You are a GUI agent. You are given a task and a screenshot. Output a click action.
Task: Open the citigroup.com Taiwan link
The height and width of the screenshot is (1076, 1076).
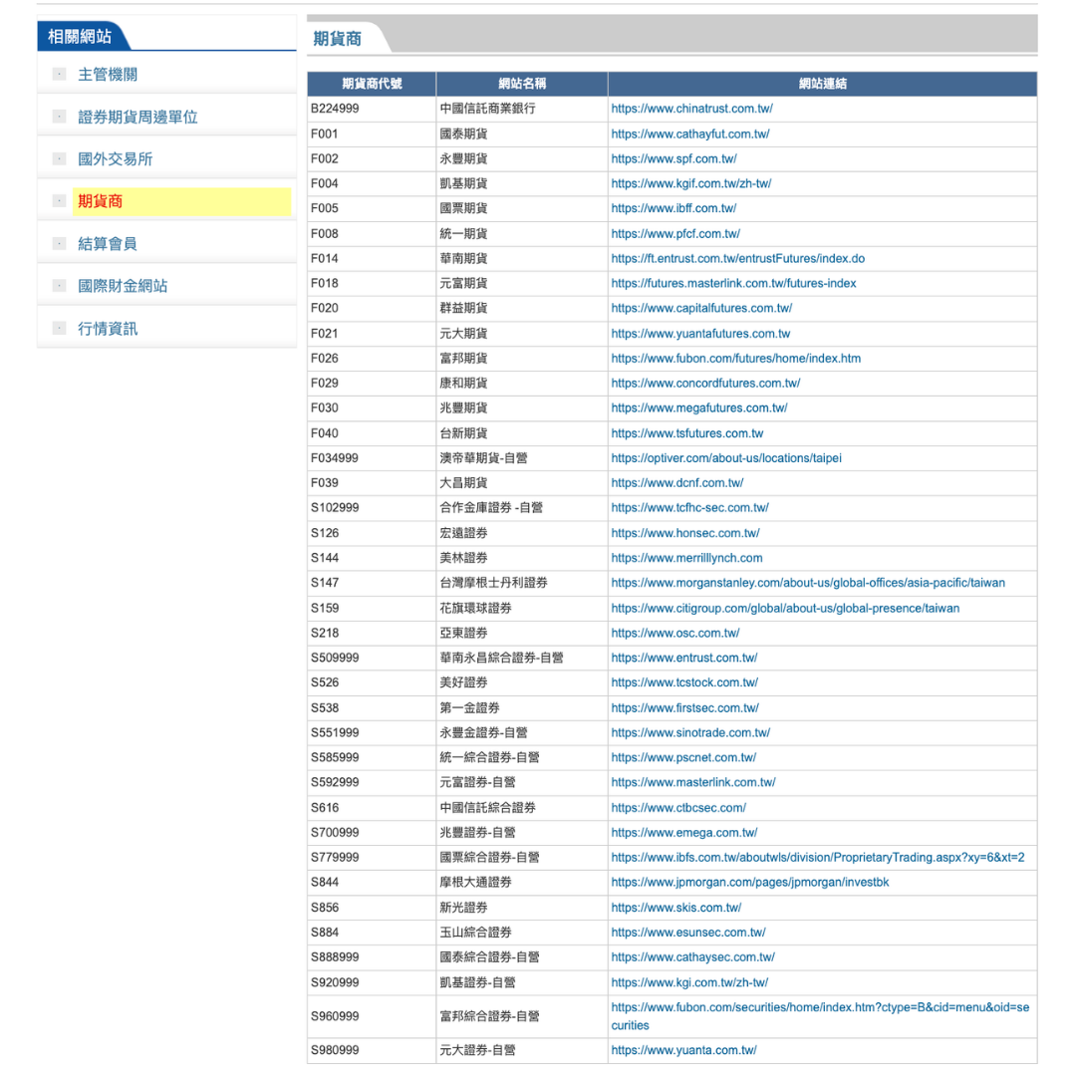tap(785, 608)
